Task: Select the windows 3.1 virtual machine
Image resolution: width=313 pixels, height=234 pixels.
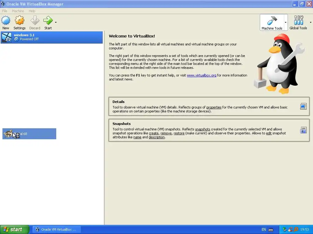Action: pos(52,37)
